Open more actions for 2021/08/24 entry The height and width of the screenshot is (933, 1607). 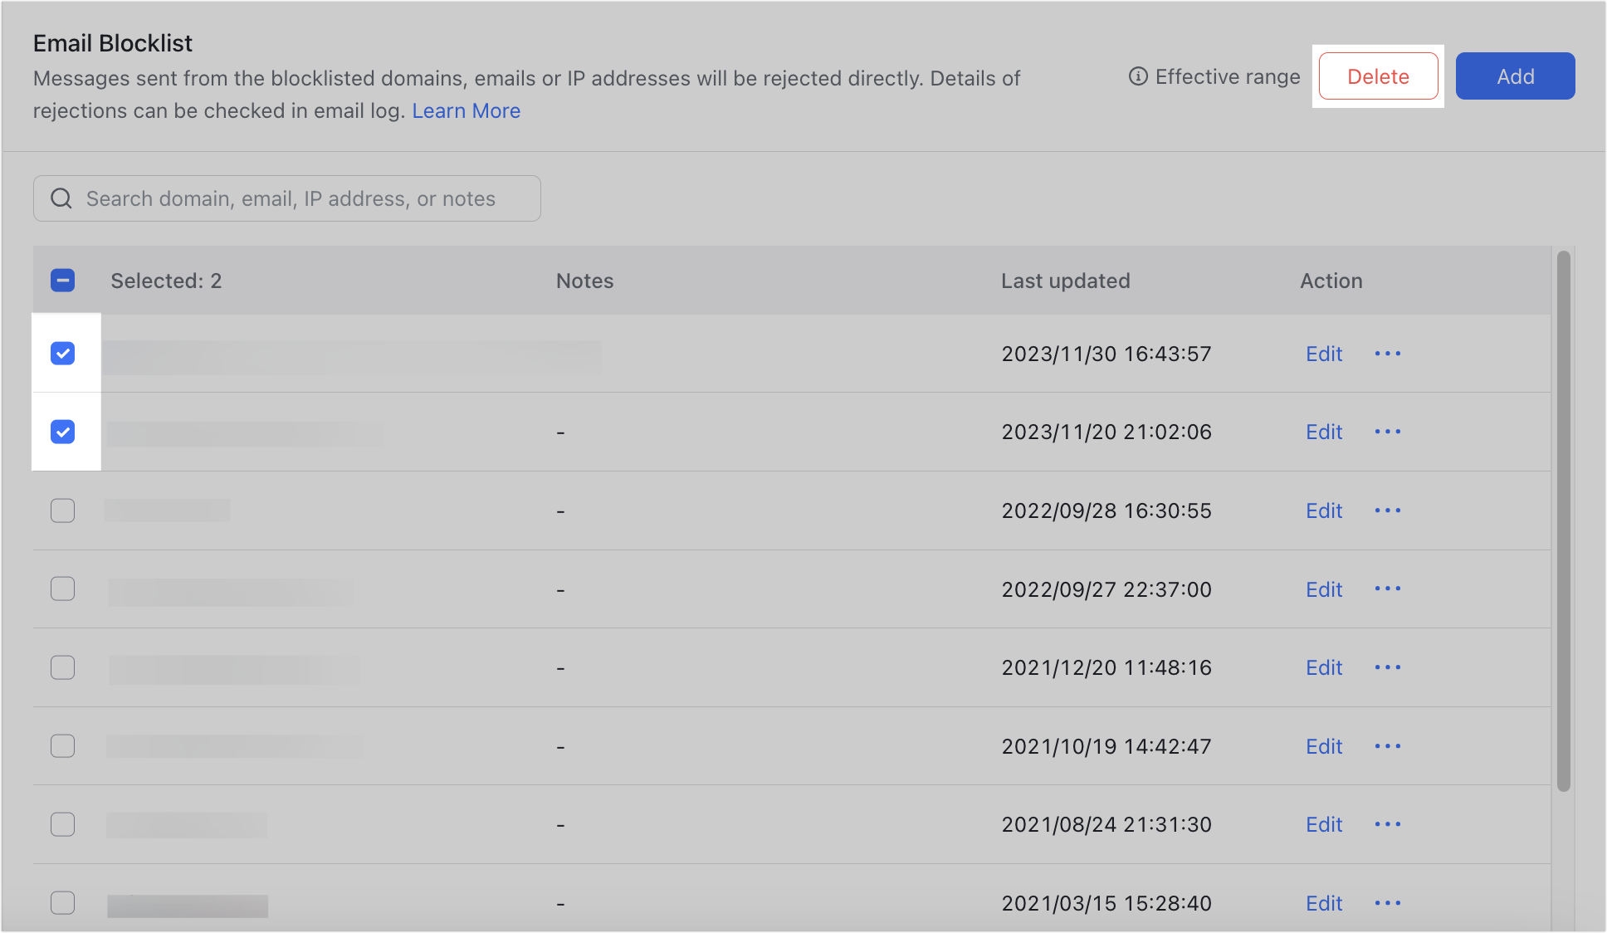pyautogui.click(x=1387, y=824)
